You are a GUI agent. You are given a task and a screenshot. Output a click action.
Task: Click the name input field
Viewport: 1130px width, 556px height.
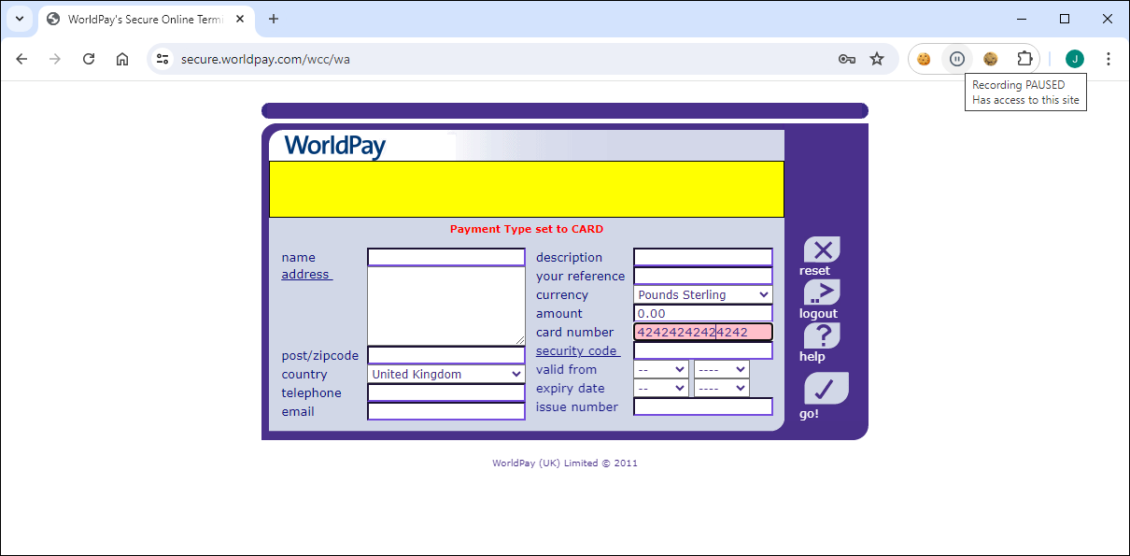[446, 257]
